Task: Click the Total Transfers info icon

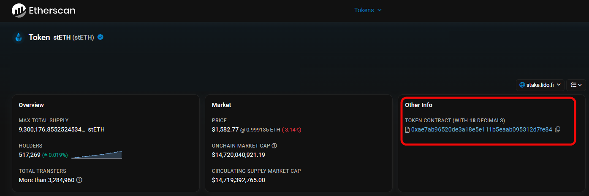Action: 79,180
